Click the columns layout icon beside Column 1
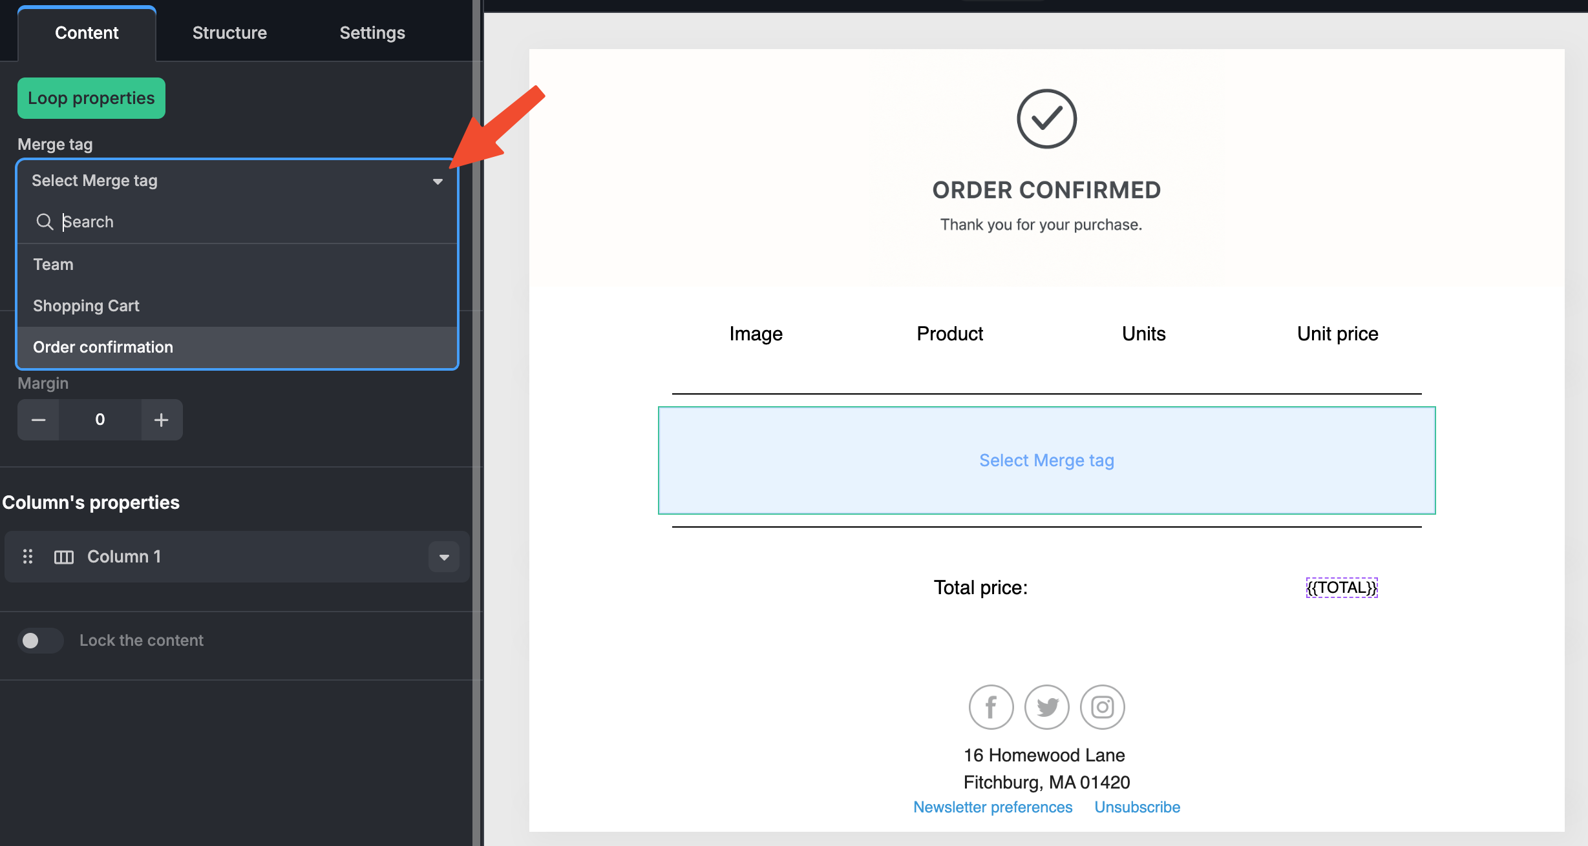 tap(63, 557)
